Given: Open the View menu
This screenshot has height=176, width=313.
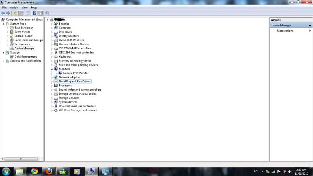Looking at the screenshot, I should (x=25, y=8).
